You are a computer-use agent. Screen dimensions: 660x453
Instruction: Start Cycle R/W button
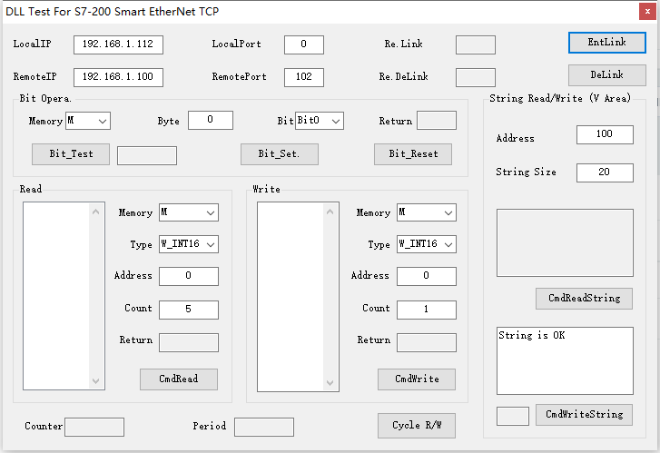coord(417,426)
